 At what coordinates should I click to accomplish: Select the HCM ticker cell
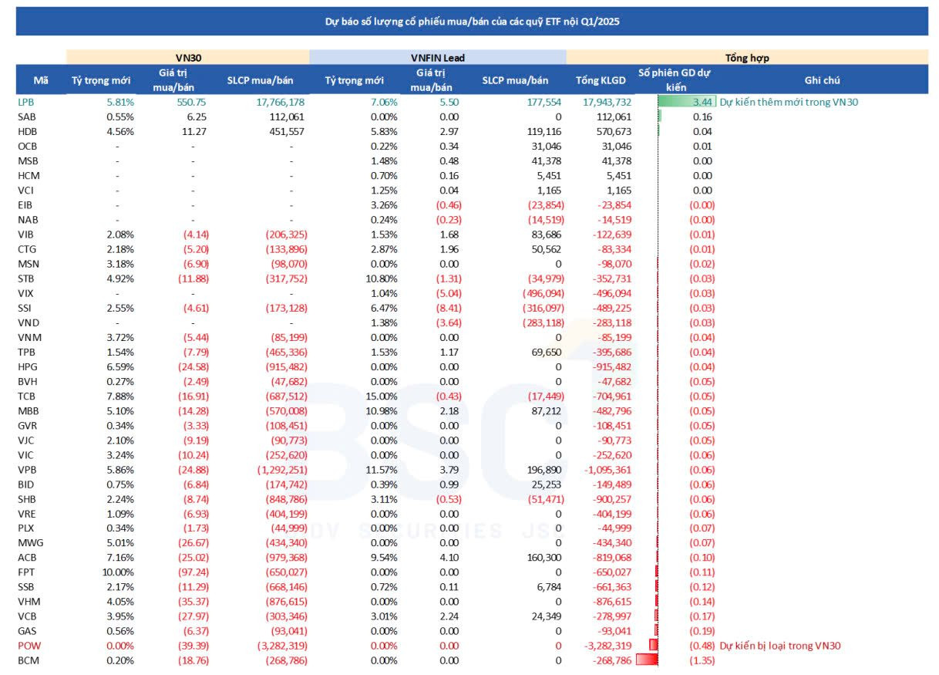click(x=27, y=175)
